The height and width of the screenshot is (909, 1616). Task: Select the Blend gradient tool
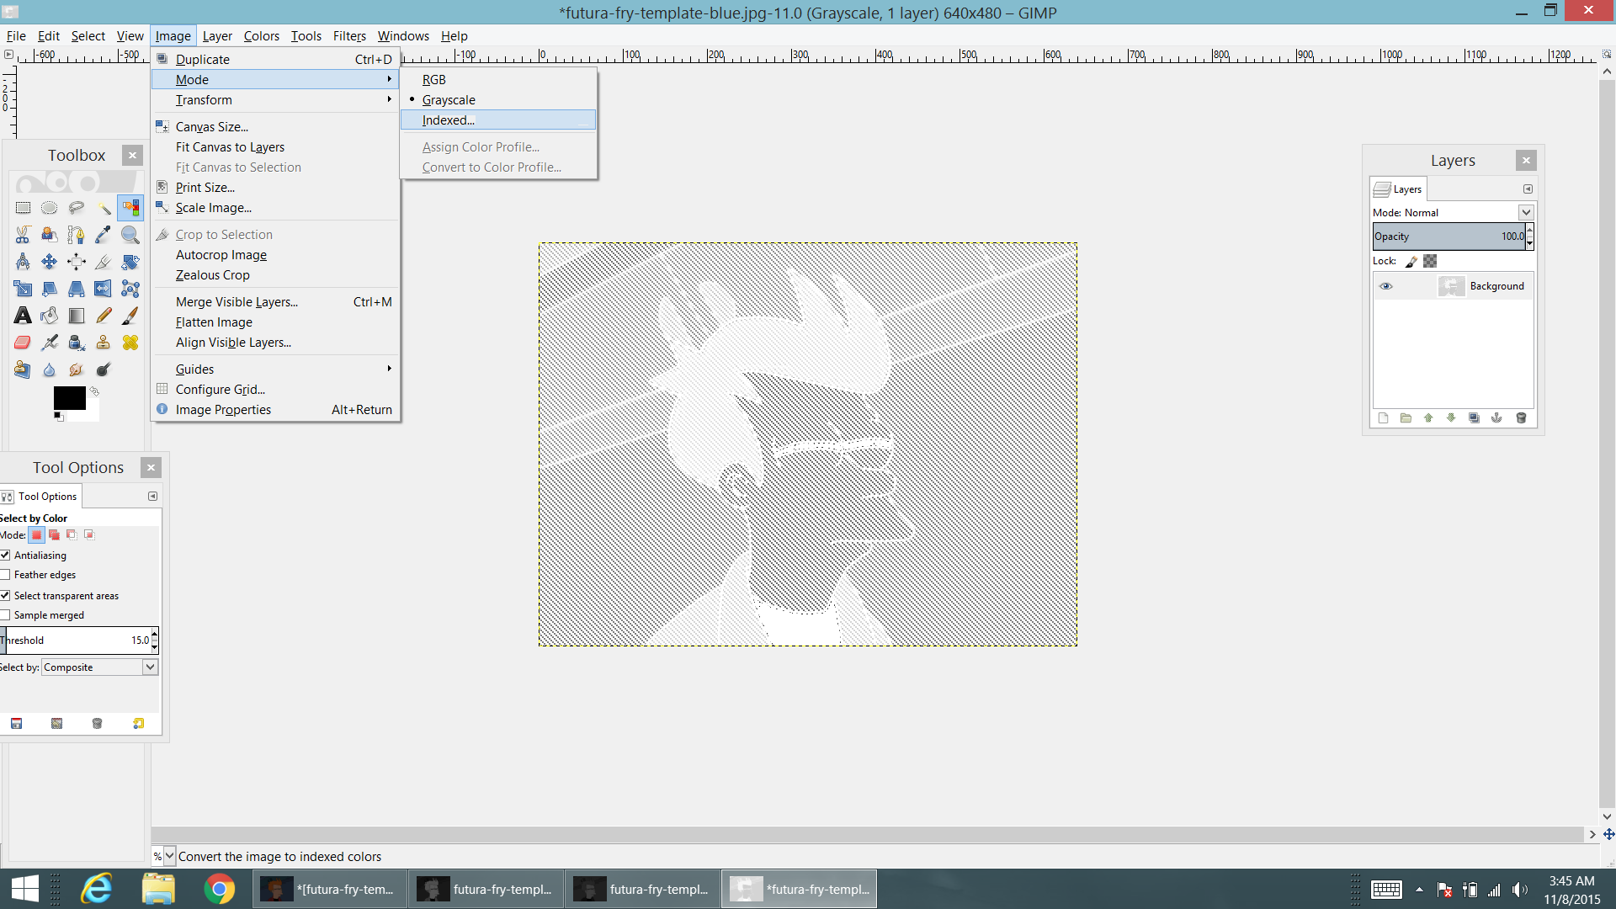[x=77, y=316]
